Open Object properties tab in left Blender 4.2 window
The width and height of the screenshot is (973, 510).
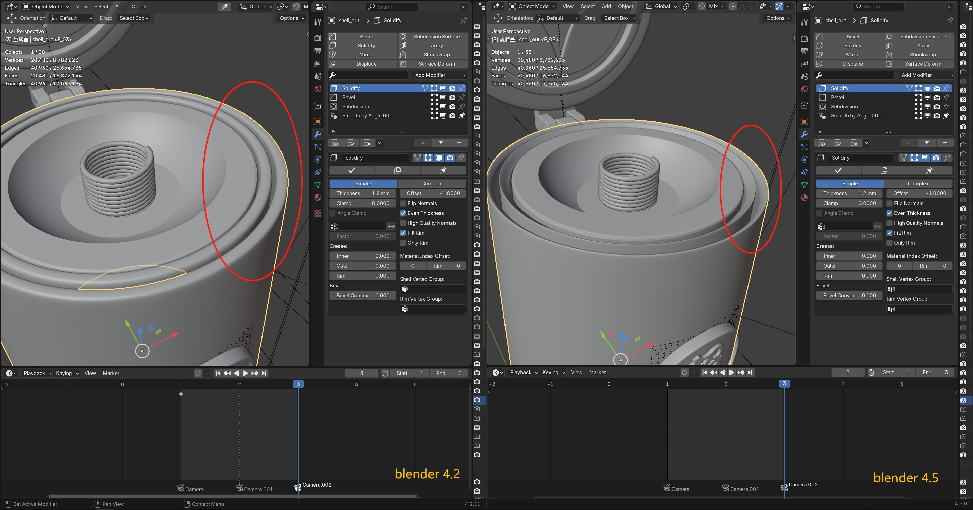tap(318, 122)
